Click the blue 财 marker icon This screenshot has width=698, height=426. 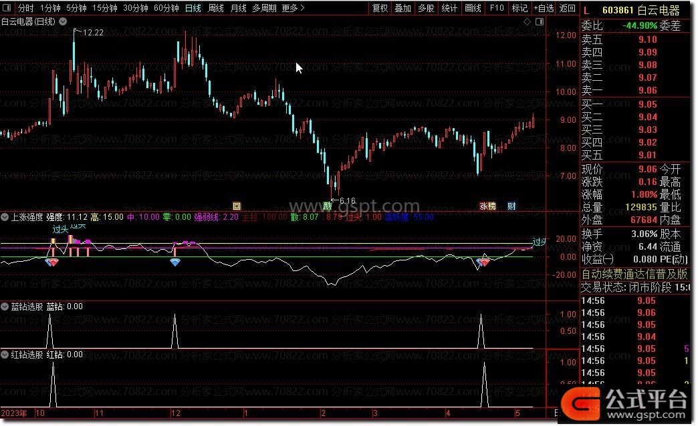pos(511,206)
